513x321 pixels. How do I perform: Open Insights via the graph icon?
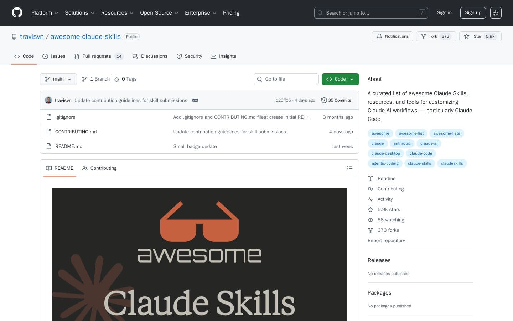coord(214,56)
